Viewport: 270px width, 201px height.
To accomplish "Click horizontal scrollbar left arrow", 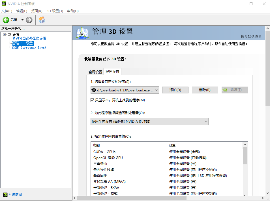I will tap(75, 198).
